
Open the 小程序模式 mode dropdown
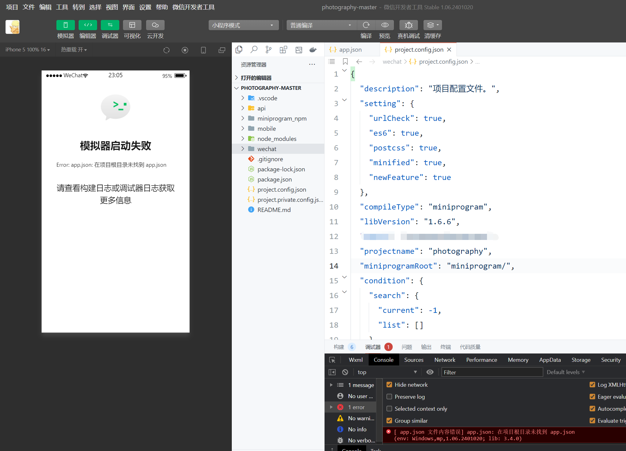pyautogui.click(x=243, y=25)
